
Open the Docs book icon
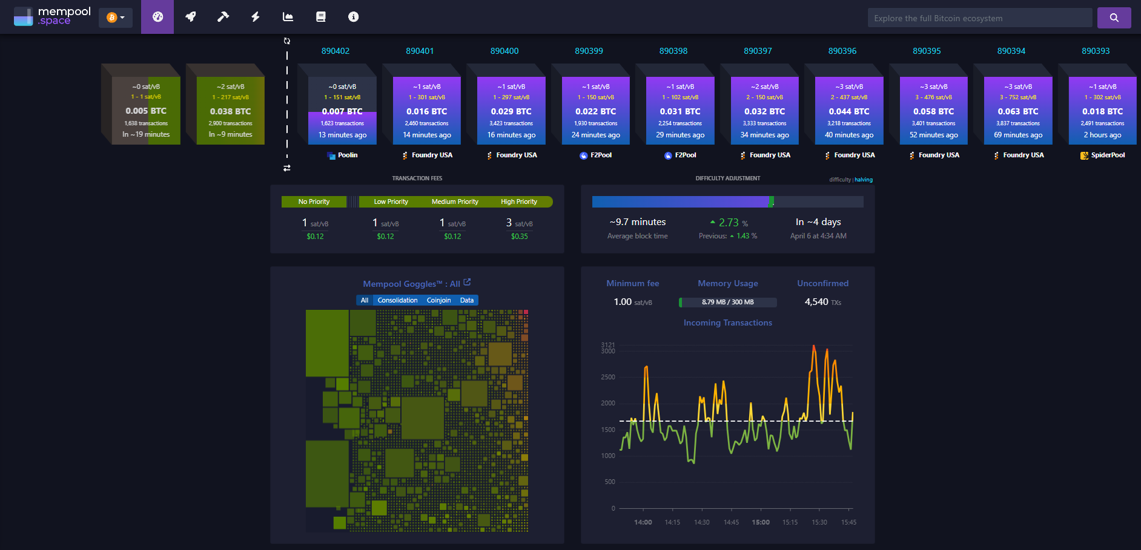321,17
